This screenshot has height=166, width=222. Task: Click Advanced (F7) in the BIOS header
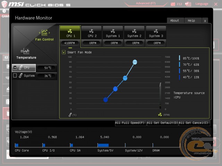[146, 3]
